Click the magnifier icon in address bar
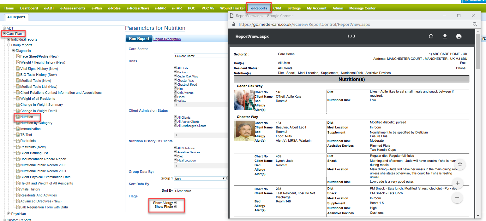Image resolution: width=486 pixels, height=221 pixels. coord(475,24)
